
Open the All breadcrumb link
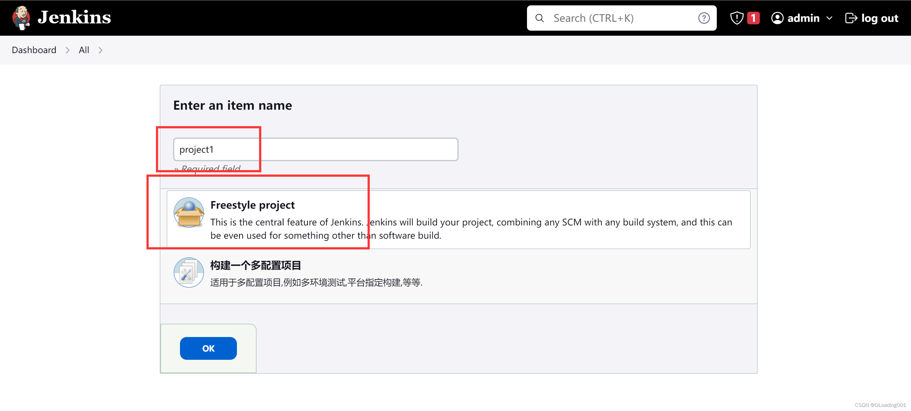[x=84, y=50]
